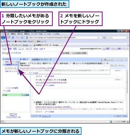Screen dimensions: 130x135
Task: Click the ウェブ履歴 link
Action: (x=106, y=49)
